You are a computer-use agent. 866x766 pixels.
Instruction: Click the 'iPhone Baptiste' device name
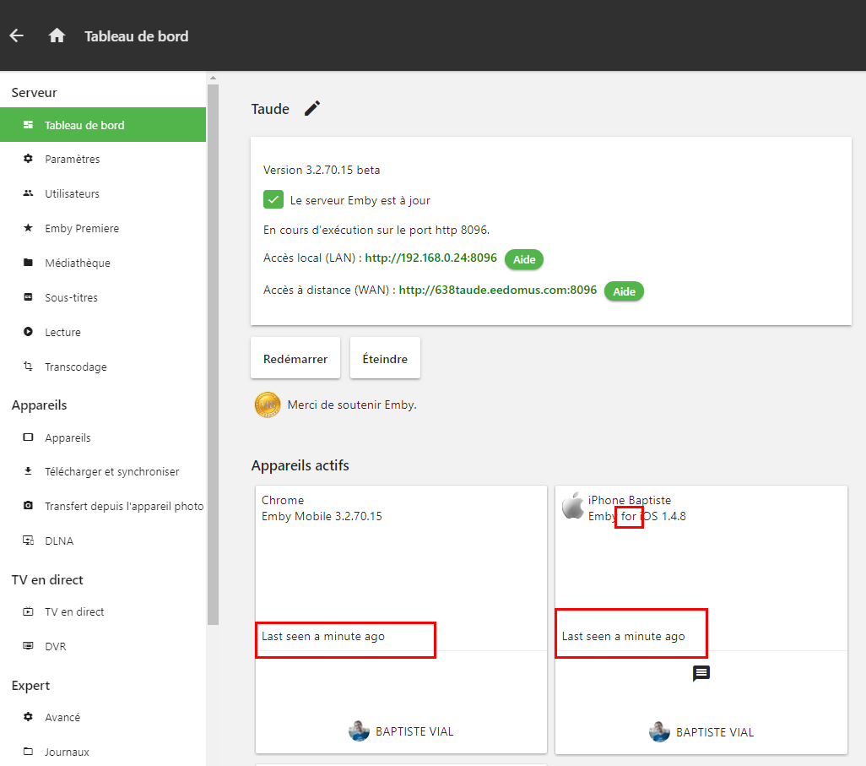click(x=629, y=500)
